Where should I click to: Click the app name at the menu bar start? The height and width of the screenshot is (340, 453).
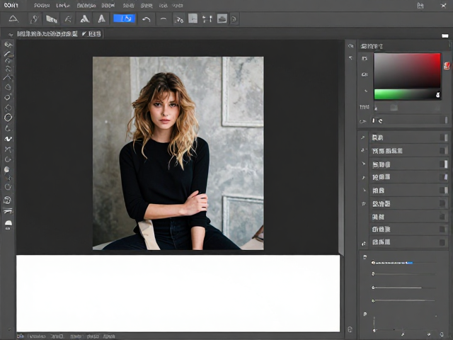tap(11, 5)
